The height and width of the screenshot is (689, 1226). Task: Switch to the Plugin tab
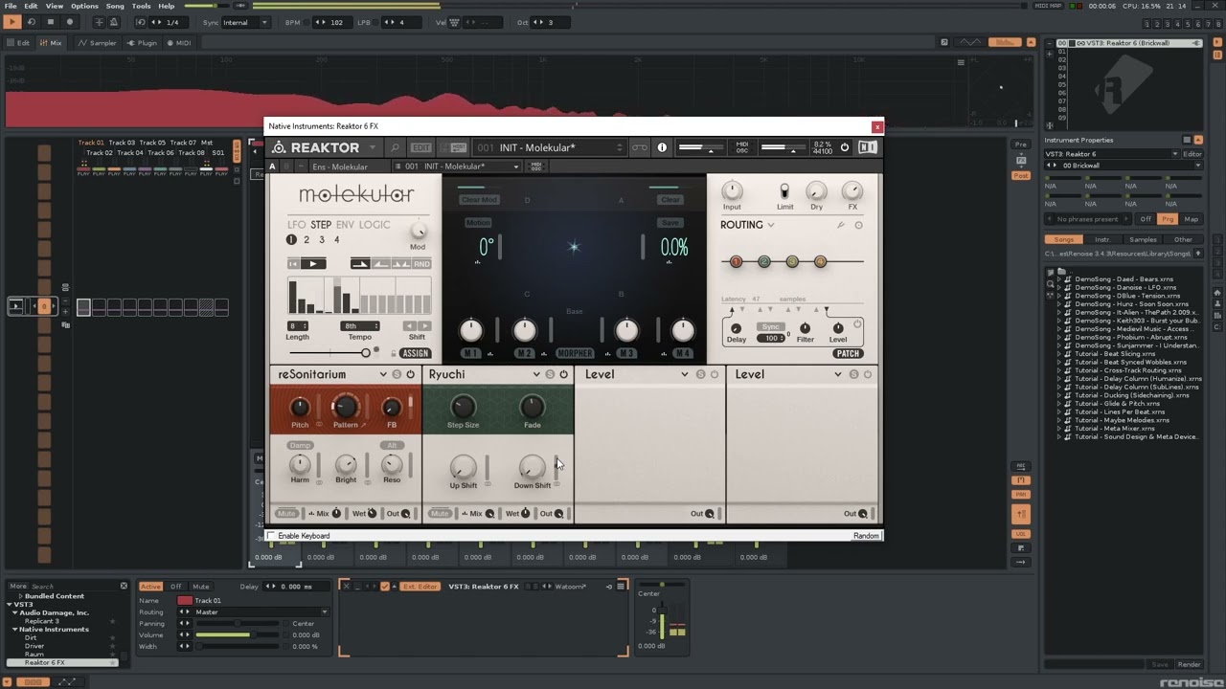[x=142, y=43]
